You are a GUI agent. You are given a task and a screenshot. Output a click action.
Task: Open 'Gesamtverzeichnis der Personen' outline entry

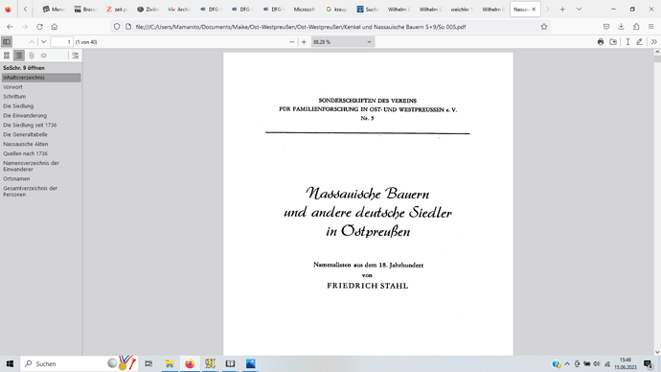[30, 191]
